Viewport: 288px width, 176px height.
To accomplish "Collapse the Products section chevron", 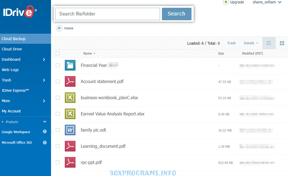I will coord(45,122).
